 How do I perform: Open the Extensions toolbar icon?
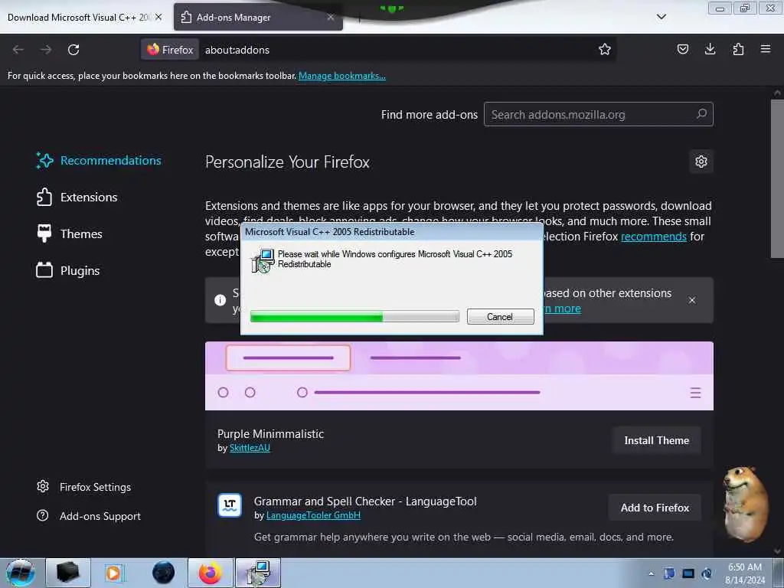click(x=738, y=49)
